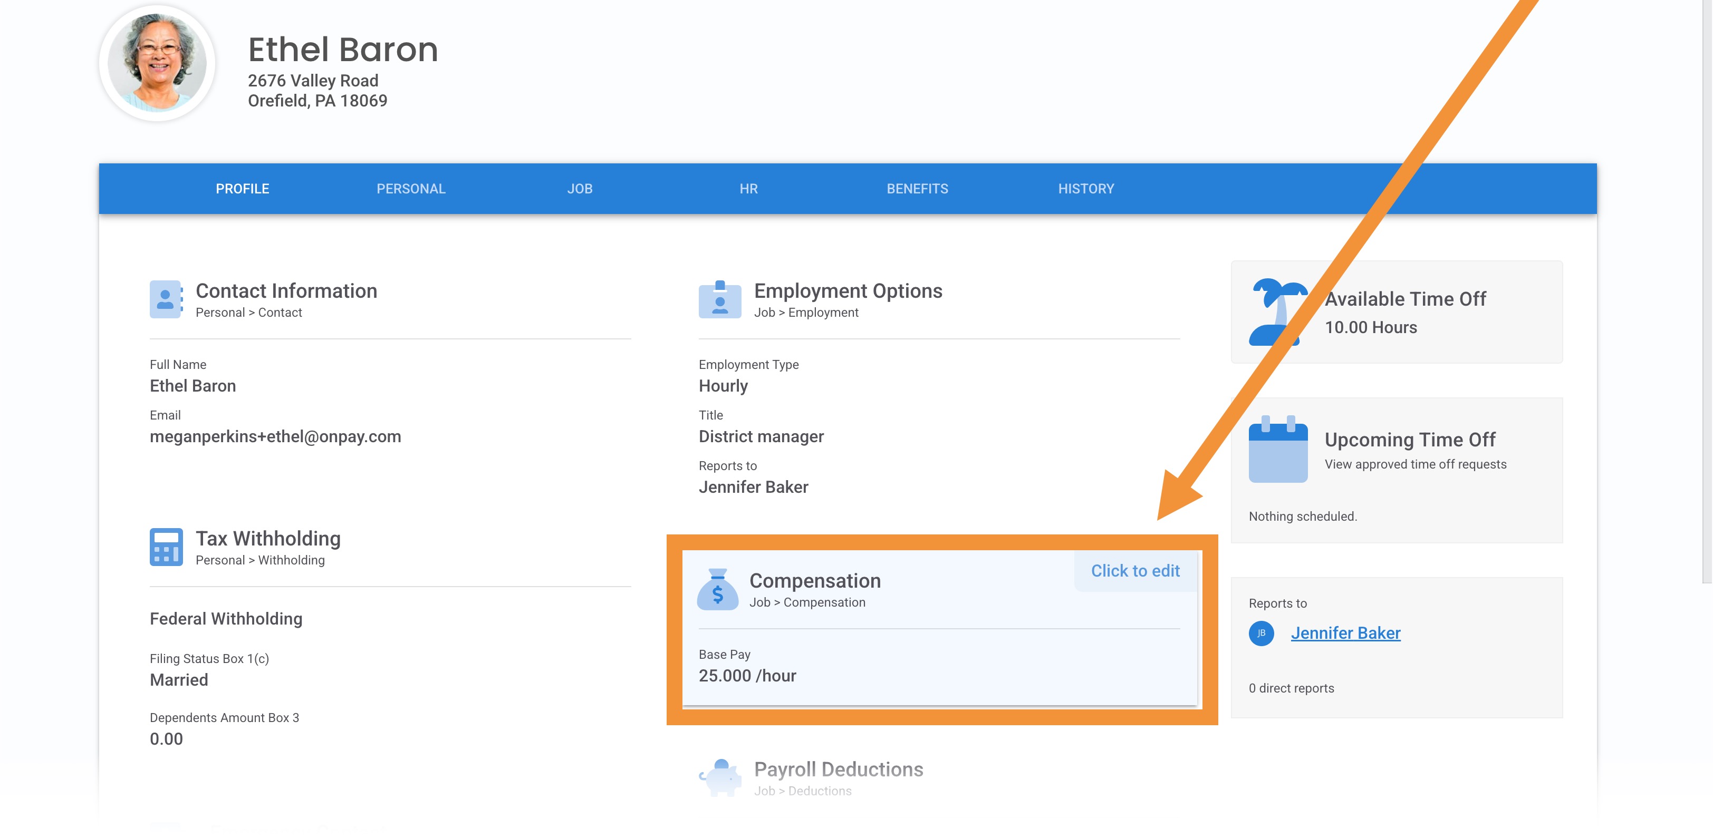
Task: Open the BENEFITS tab
Action: click(x=918, y=189)
